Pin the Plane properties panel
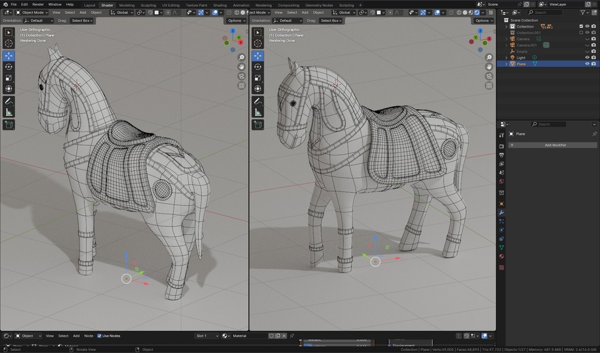The image size is (600, 353). point(594,134)
